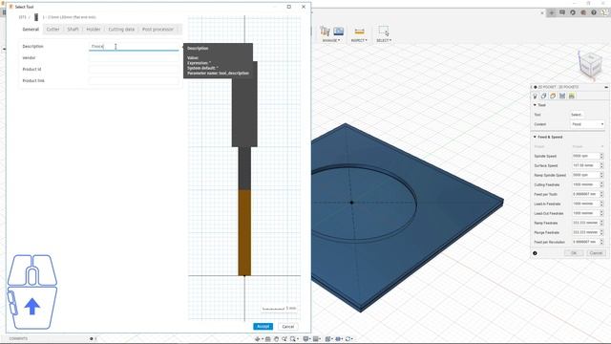Click the Manage task manager icon
Image resolution: width=611 pixels, height=344 pixels.
click(339, 31)
